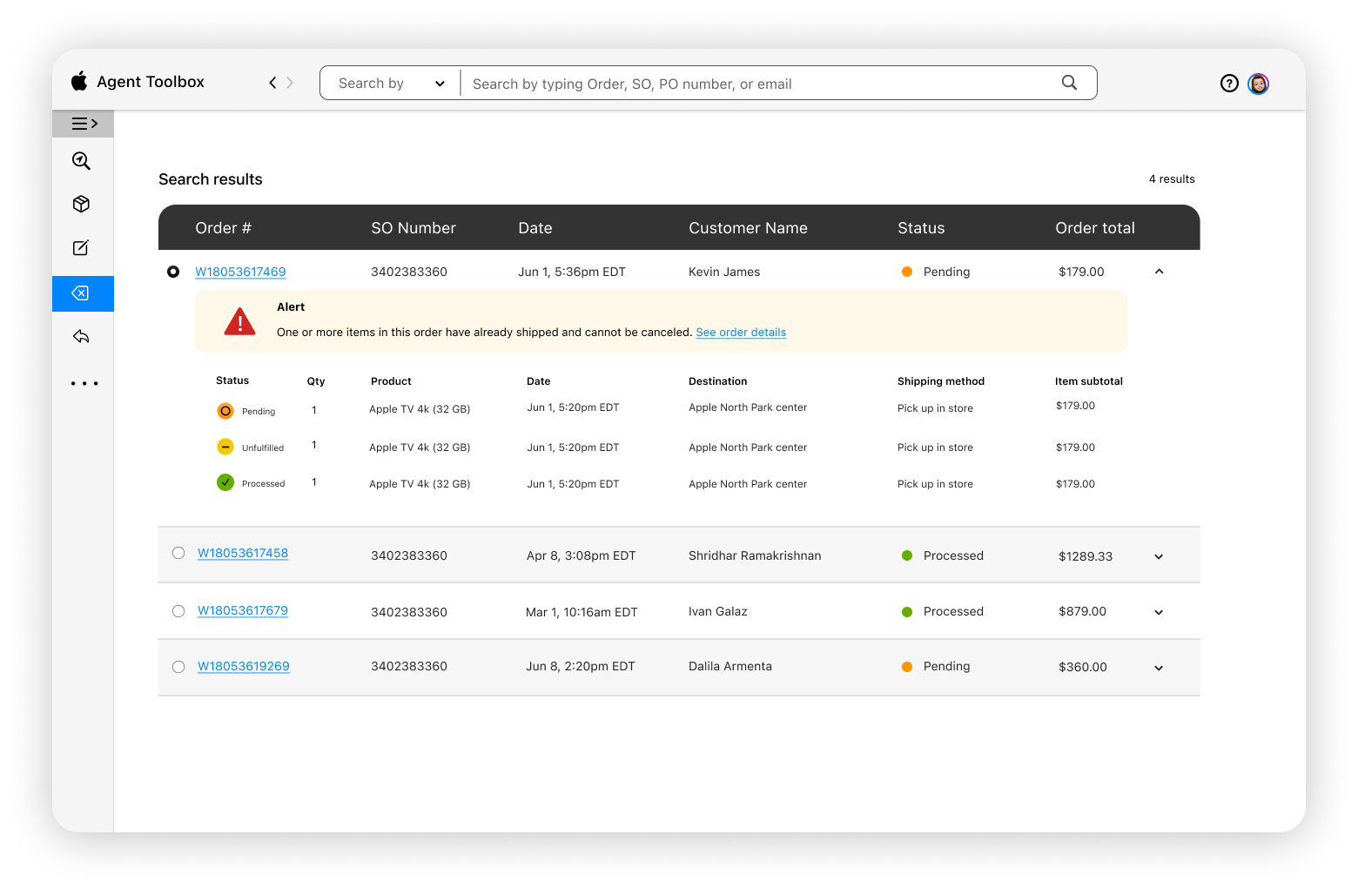The width and height of the screenshot is (1358, 888).
Task: Click the Order total column header
Action: (1095, 228)
